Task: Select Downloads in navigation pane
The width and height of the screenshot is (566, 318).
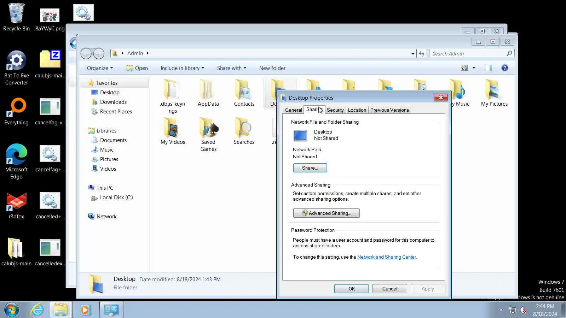Action: (x=113, y=102)
